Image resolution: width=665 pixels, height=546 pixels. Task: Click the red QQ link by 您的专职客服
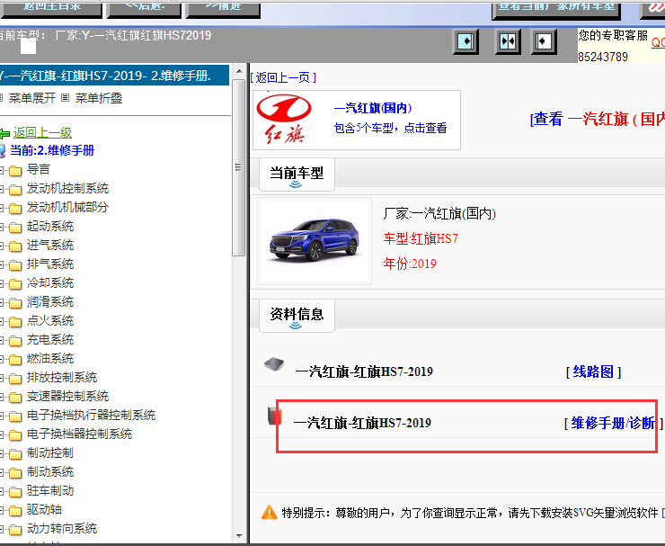pyautogui.click(x=658, y=42)
